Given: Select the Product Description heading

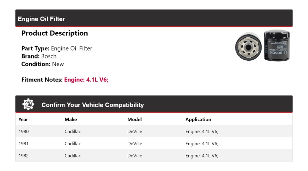Looking at the screenshot, I should [55, 33].
